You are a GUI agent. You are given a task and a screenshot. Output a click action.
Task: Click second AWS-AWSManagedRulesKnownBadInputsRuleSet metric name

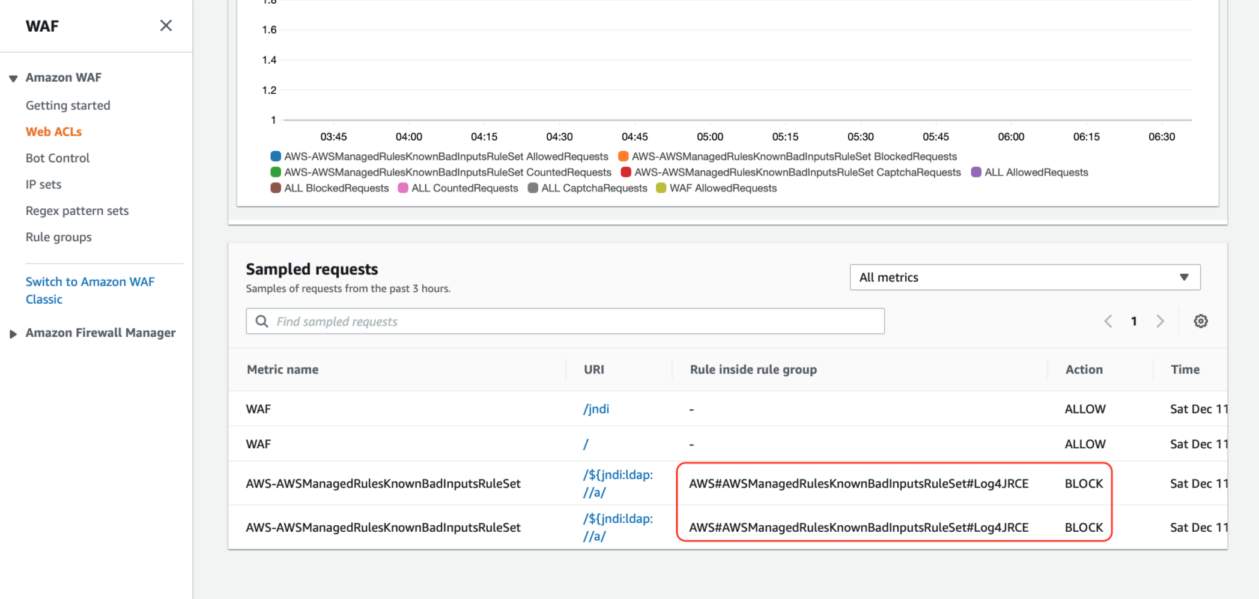[x=383, y=528]
